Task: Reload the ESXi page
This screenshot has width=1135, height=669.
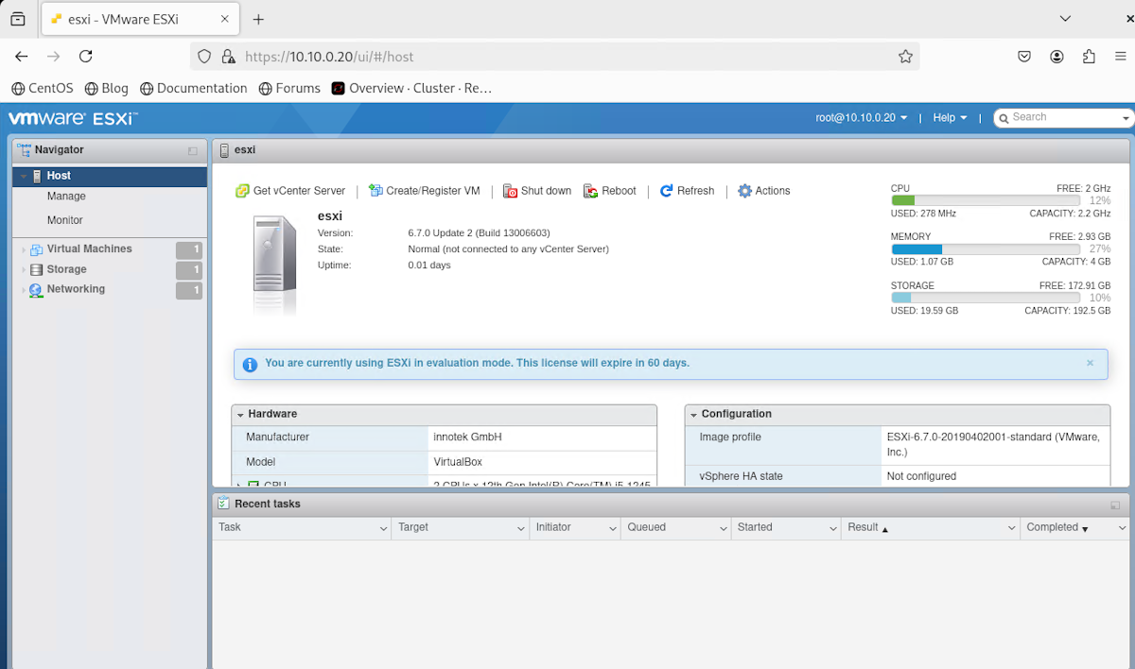Action: coord(85,57)
